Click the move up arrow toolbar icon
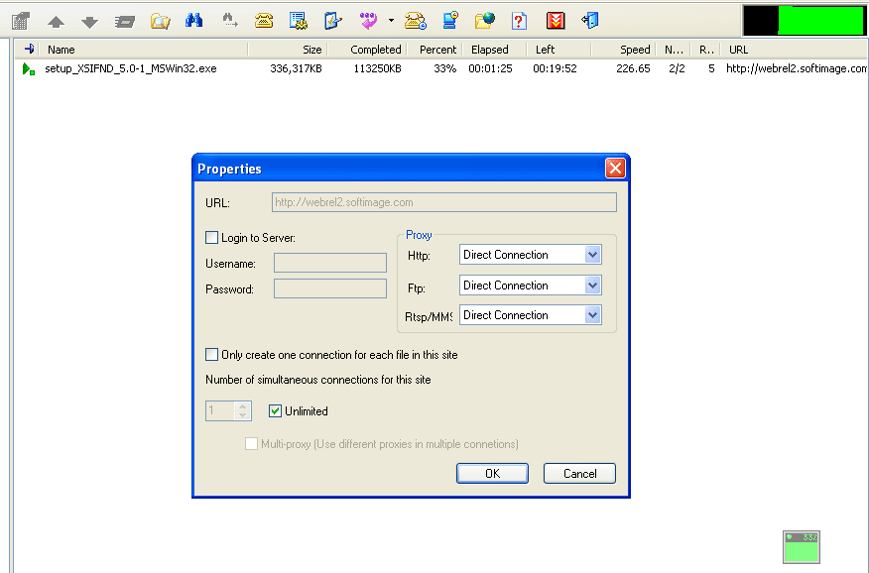This screenshot has width=869, height=573. pyautogui.click(x=57, y=21)
